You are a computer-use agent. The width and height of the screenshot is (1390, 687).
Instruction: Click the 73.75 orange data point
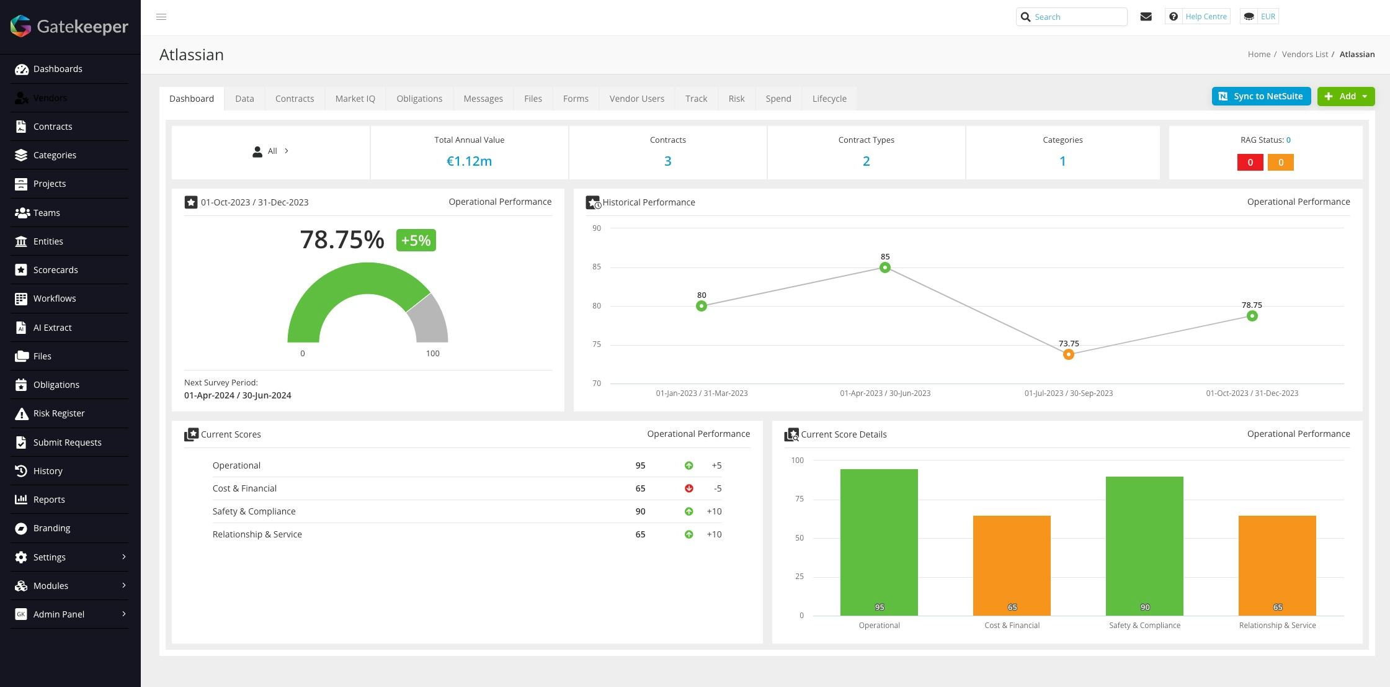click(1069, 354)
